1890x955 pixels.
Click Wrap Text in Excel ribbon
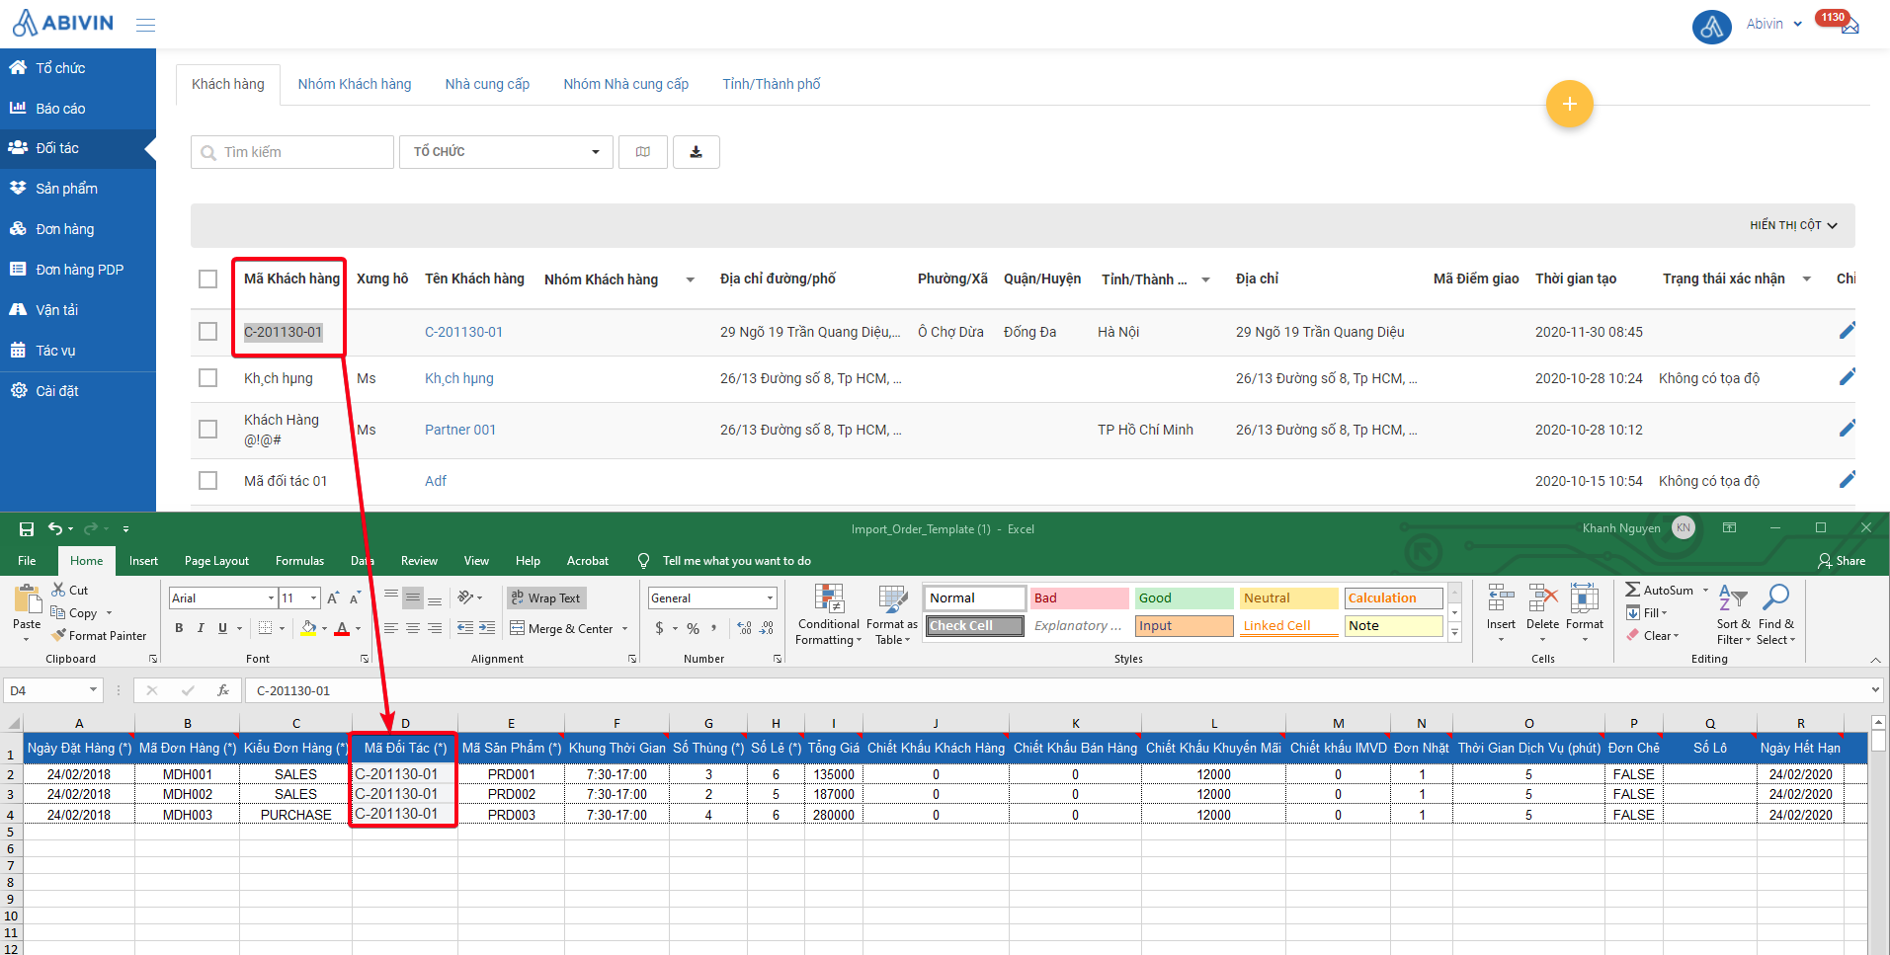(x=546, y=597)
